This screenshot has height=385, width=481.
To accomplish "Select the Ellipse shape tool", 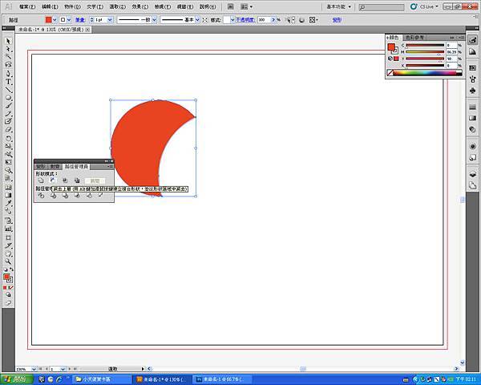I will coord(8,98).
